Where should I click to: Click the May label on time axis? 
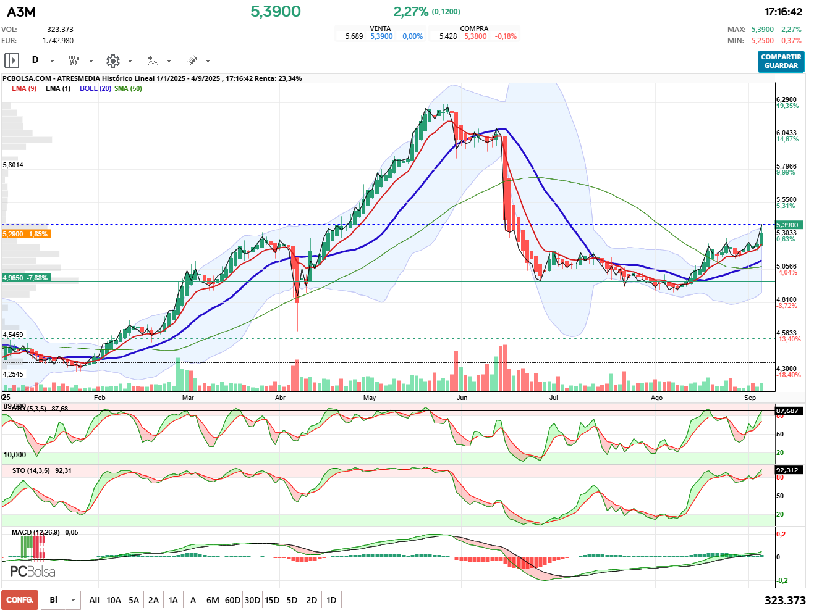pyautogui.click(x=370, y=398)
